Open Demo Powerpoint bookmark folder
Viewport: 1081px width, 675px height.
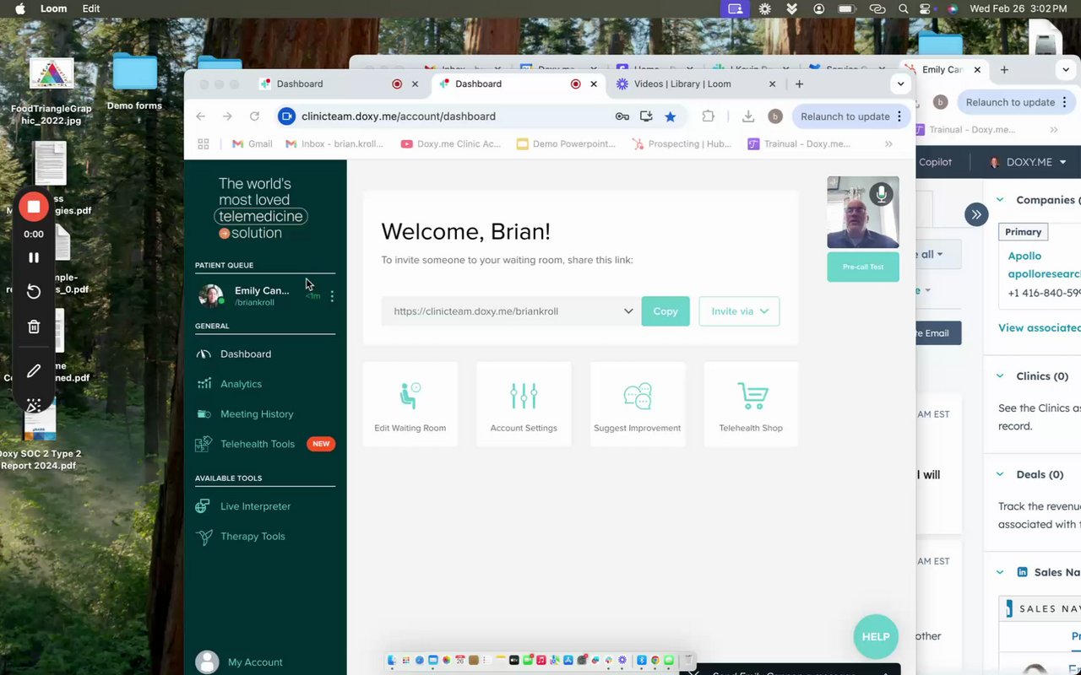pyautogui.click(x=566, y=144)
